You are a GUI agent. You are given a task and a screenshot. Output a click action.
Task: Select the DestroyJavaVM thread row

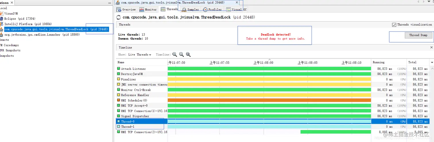point(273,74)
